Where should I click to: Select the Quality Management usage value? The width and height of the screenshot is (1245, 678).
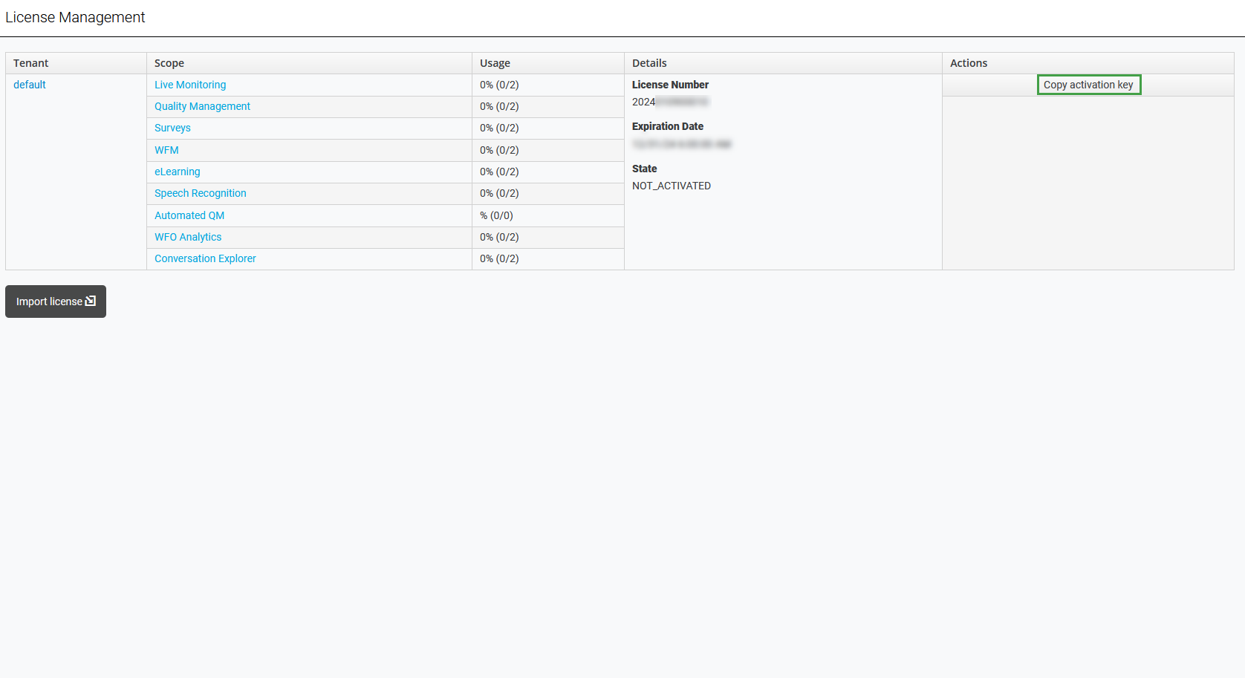click(499, 106)
